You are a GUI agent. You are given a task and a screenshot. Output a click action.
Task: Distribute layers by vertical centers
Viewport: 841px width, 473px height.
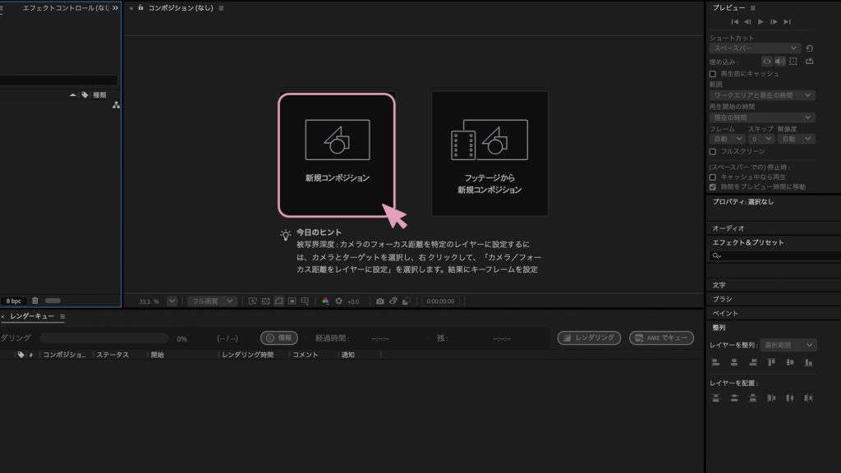tap(734, 398)
